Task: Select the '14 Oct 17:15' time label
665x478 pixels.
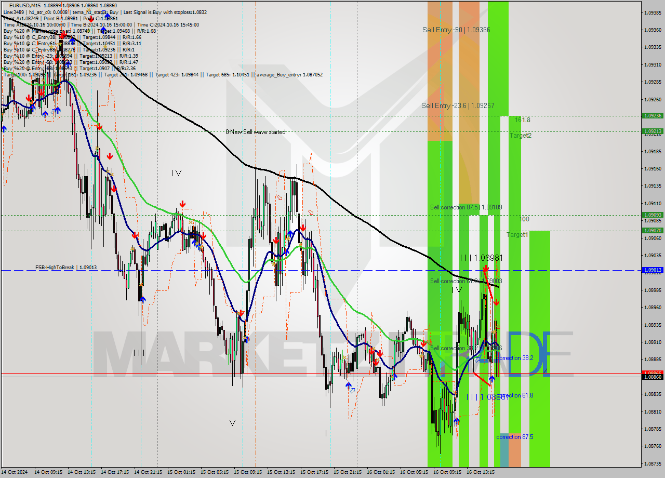Action: point(115,472)
